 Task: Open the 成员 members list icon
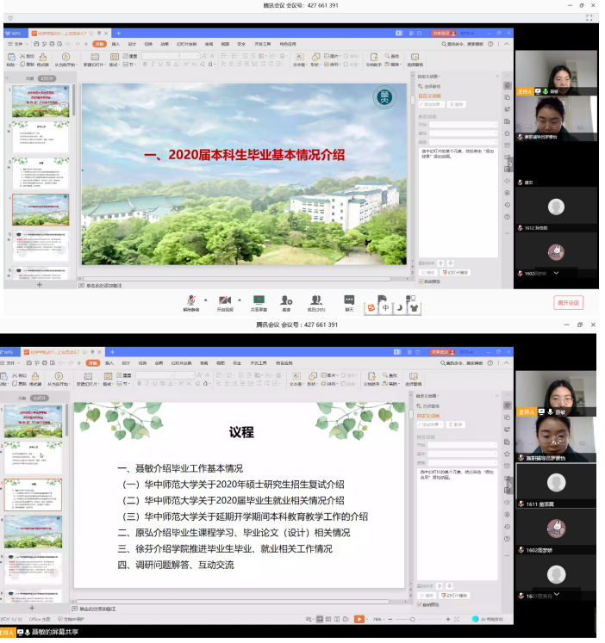tap(316, 300)
